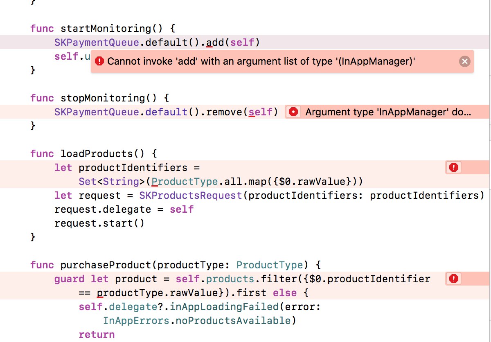Screen dimensions: 491x342
Task: Click the 'return' keyword at the bottom
Action: (97, 335)
